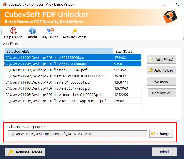
Task: Select the Top 3 Best Approaches.pdf row
Action: coord(59,101)
